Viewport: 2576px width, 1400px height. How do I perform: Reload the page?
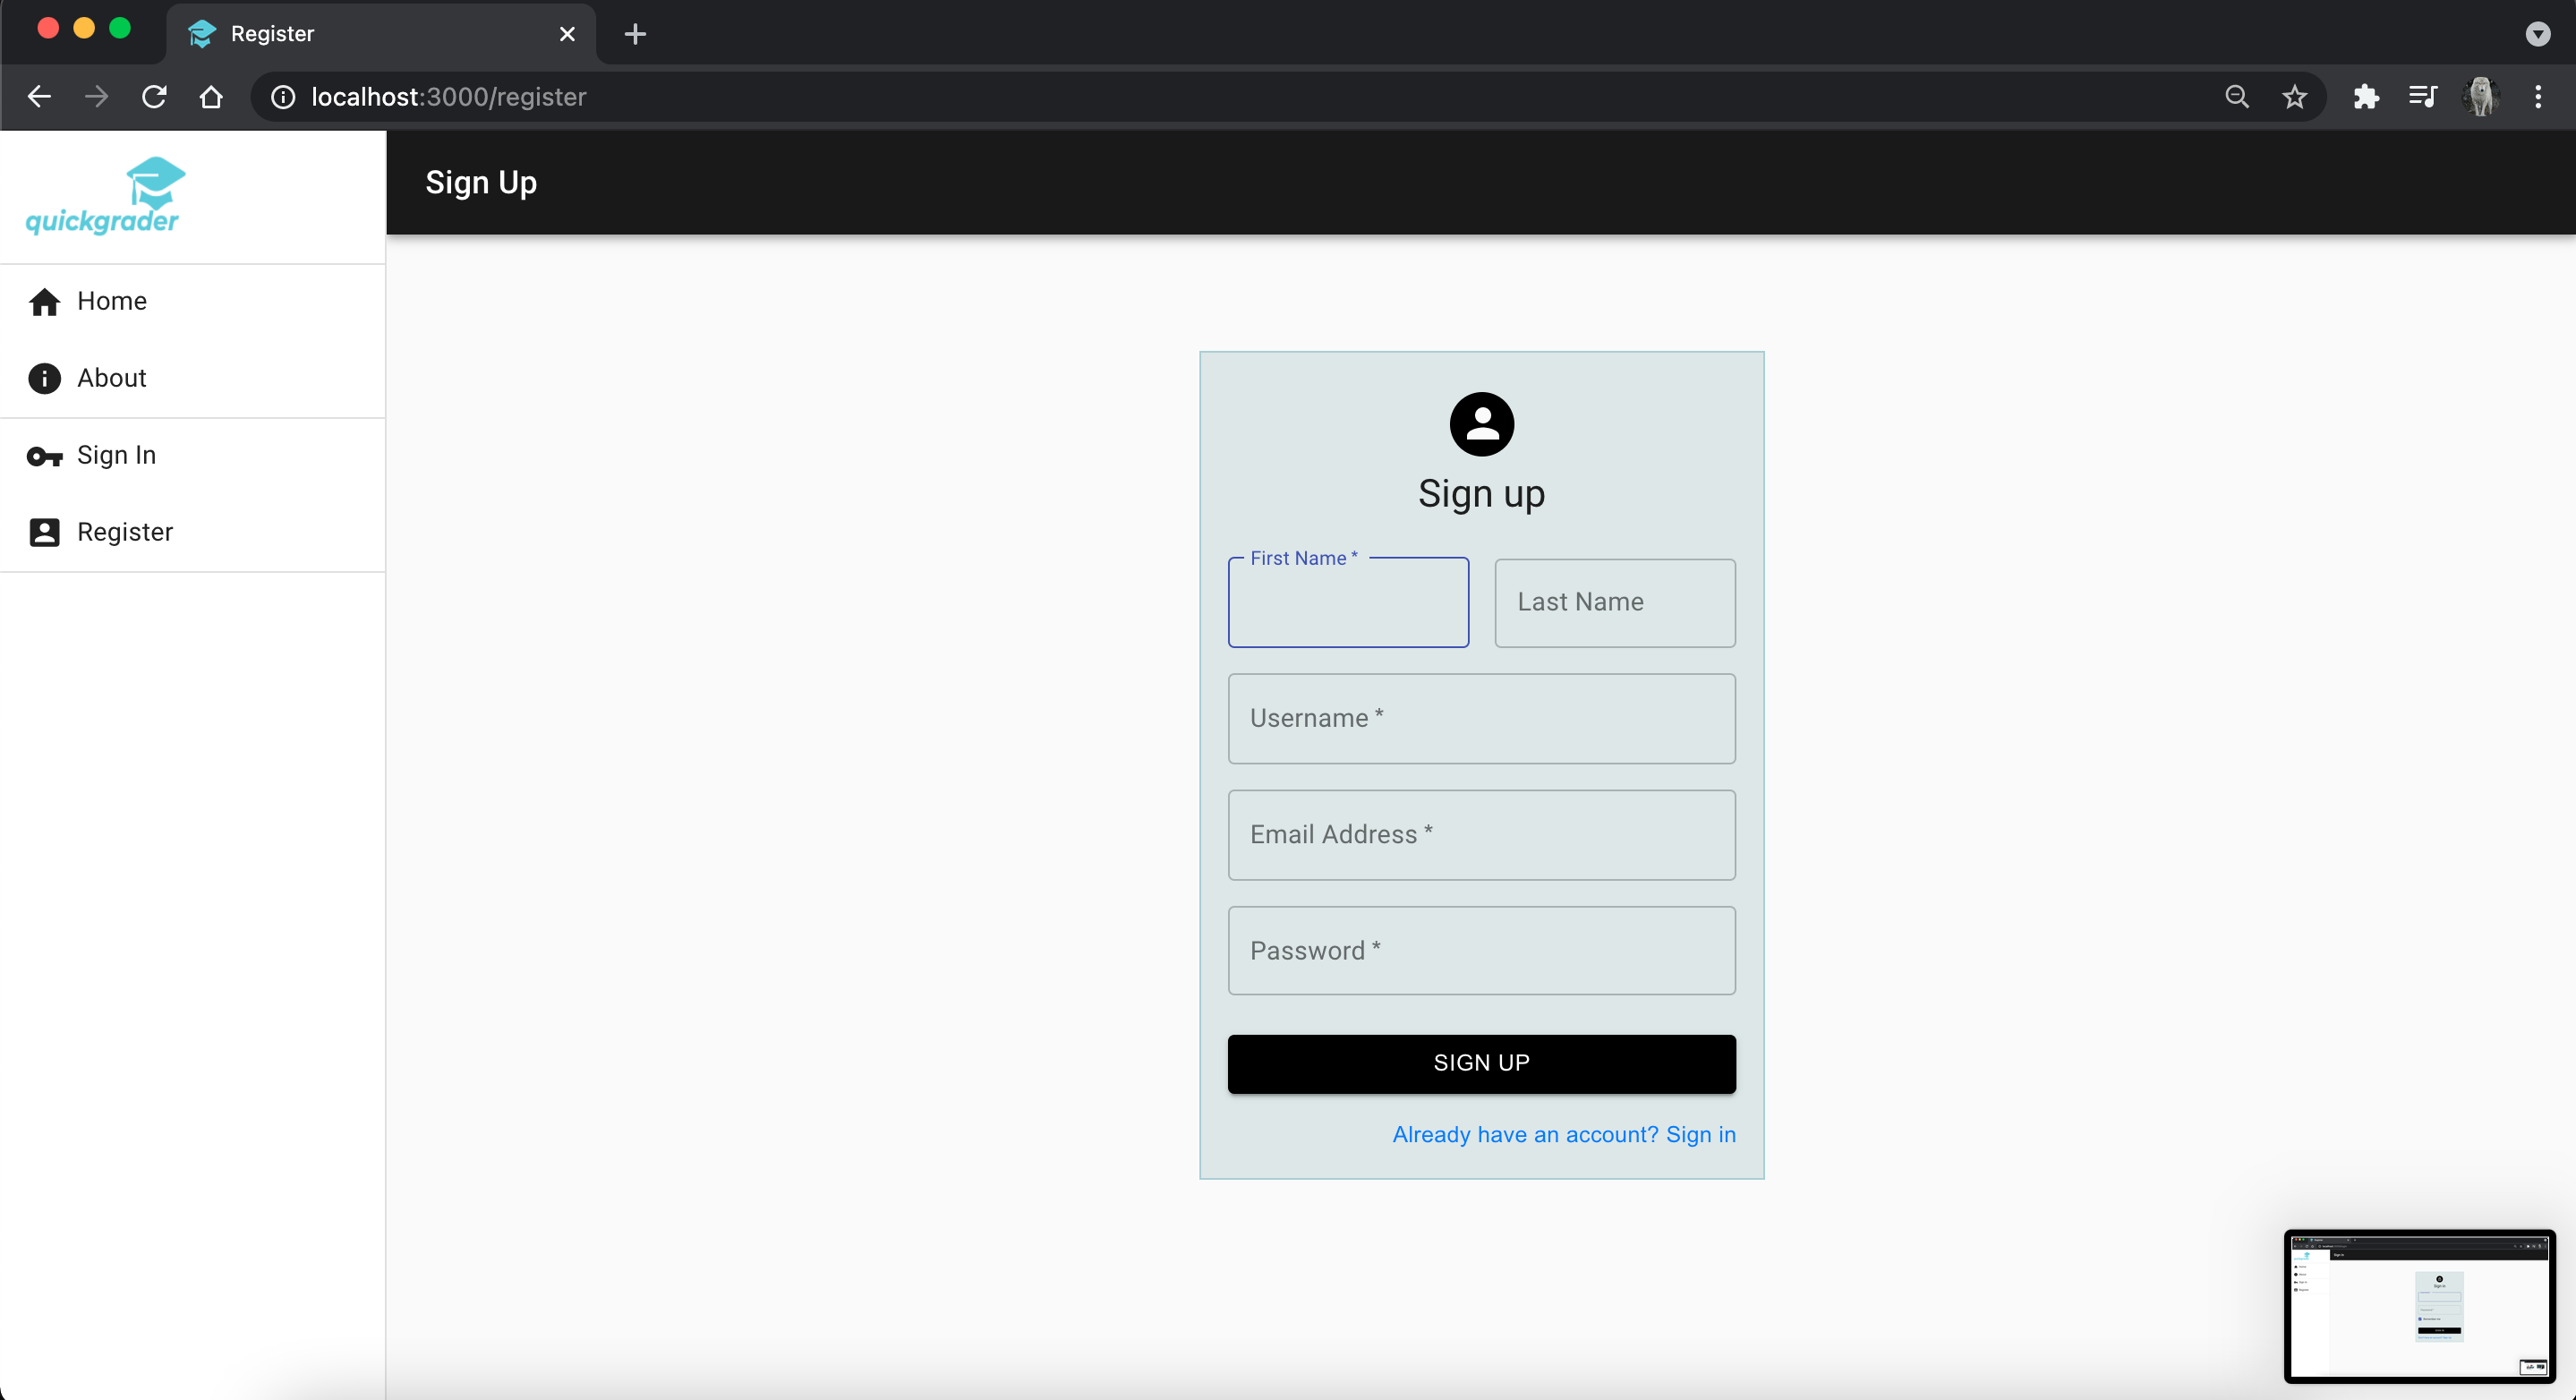pyautogui.click(x=154, y=97)
